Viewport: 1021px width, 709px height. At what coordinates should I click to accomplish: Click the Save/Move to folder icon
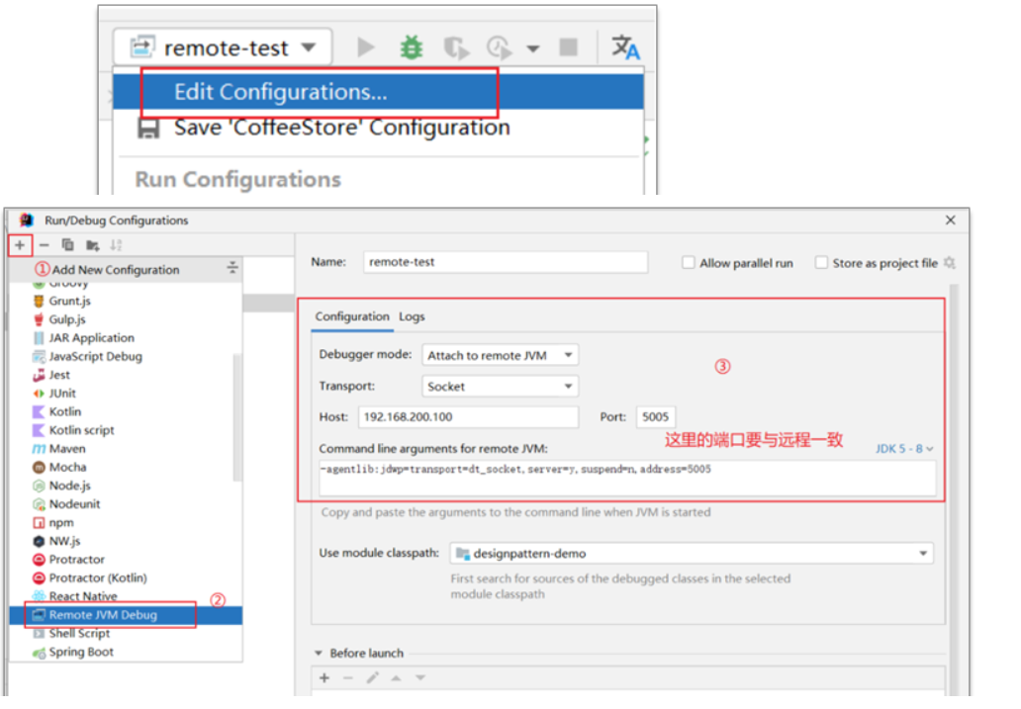click(x=92, y=245)
